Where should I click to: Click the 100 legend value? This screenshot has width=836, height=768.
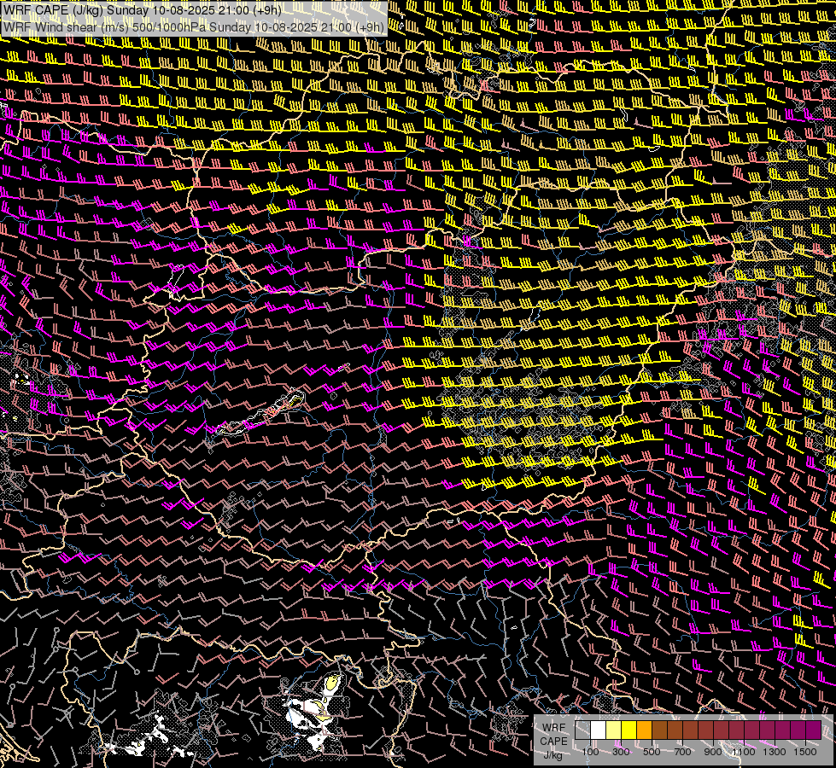(590, 752)
